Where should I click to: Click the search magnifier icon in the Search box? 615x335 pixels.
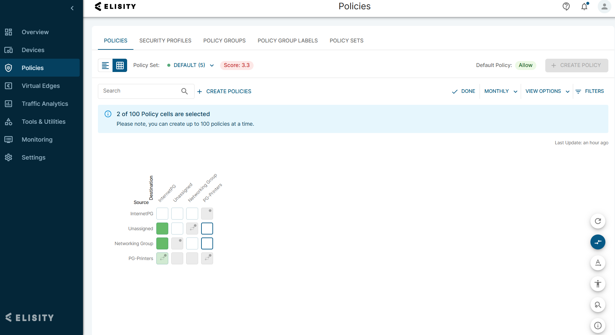tap(185, 91)
